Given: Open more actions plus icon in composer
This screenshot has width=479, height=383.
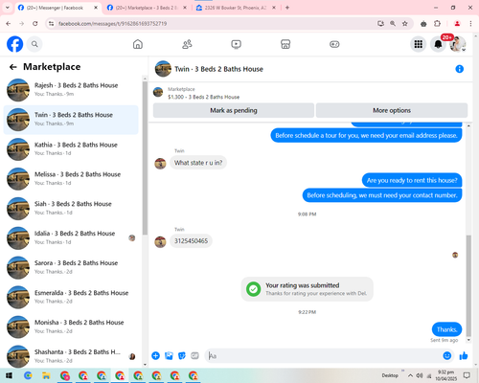Looking at the screenshot, I should tap(155, 355).
